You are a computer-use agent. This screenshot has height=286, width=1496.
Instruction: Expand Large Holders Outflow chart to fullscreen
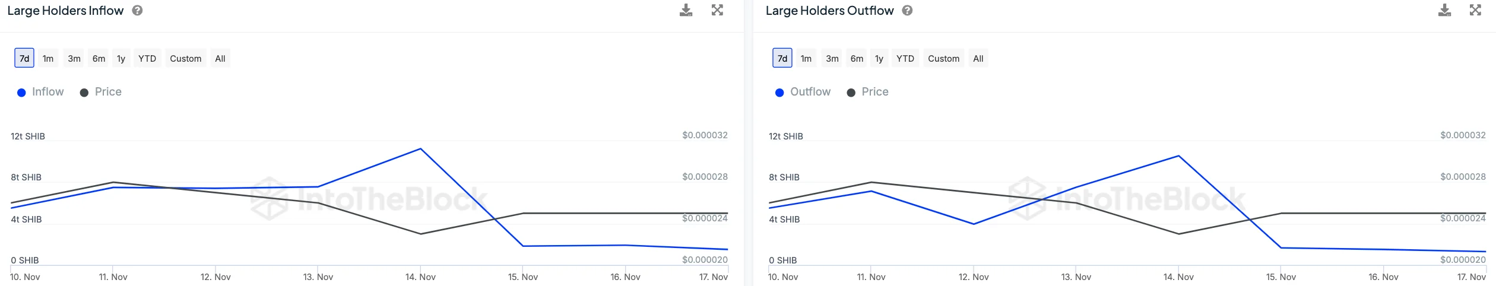1475,10
